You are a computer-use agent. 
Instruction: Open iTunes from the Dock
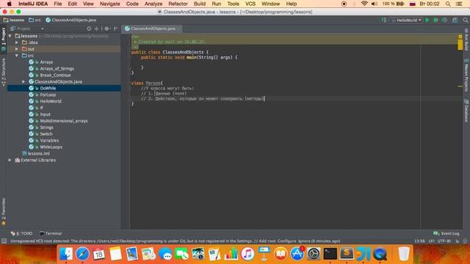tap(247, 254)
